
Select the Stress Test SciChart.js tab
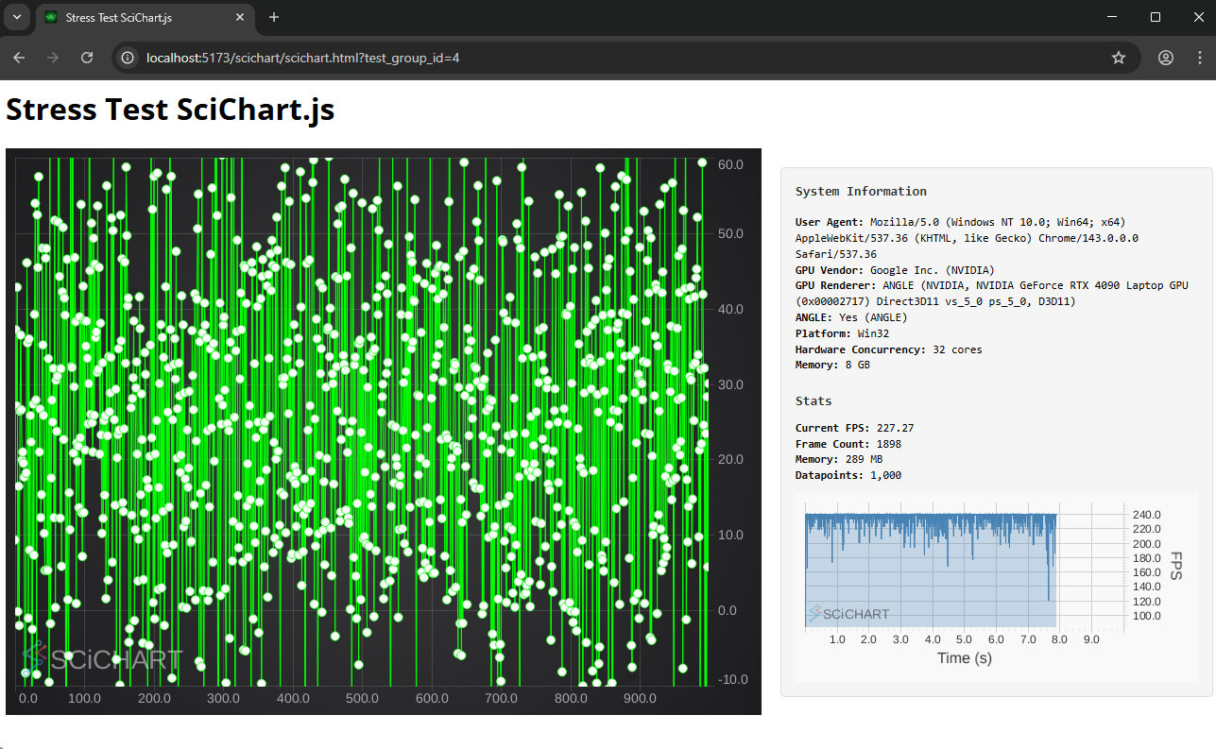(x=132, y=17)
